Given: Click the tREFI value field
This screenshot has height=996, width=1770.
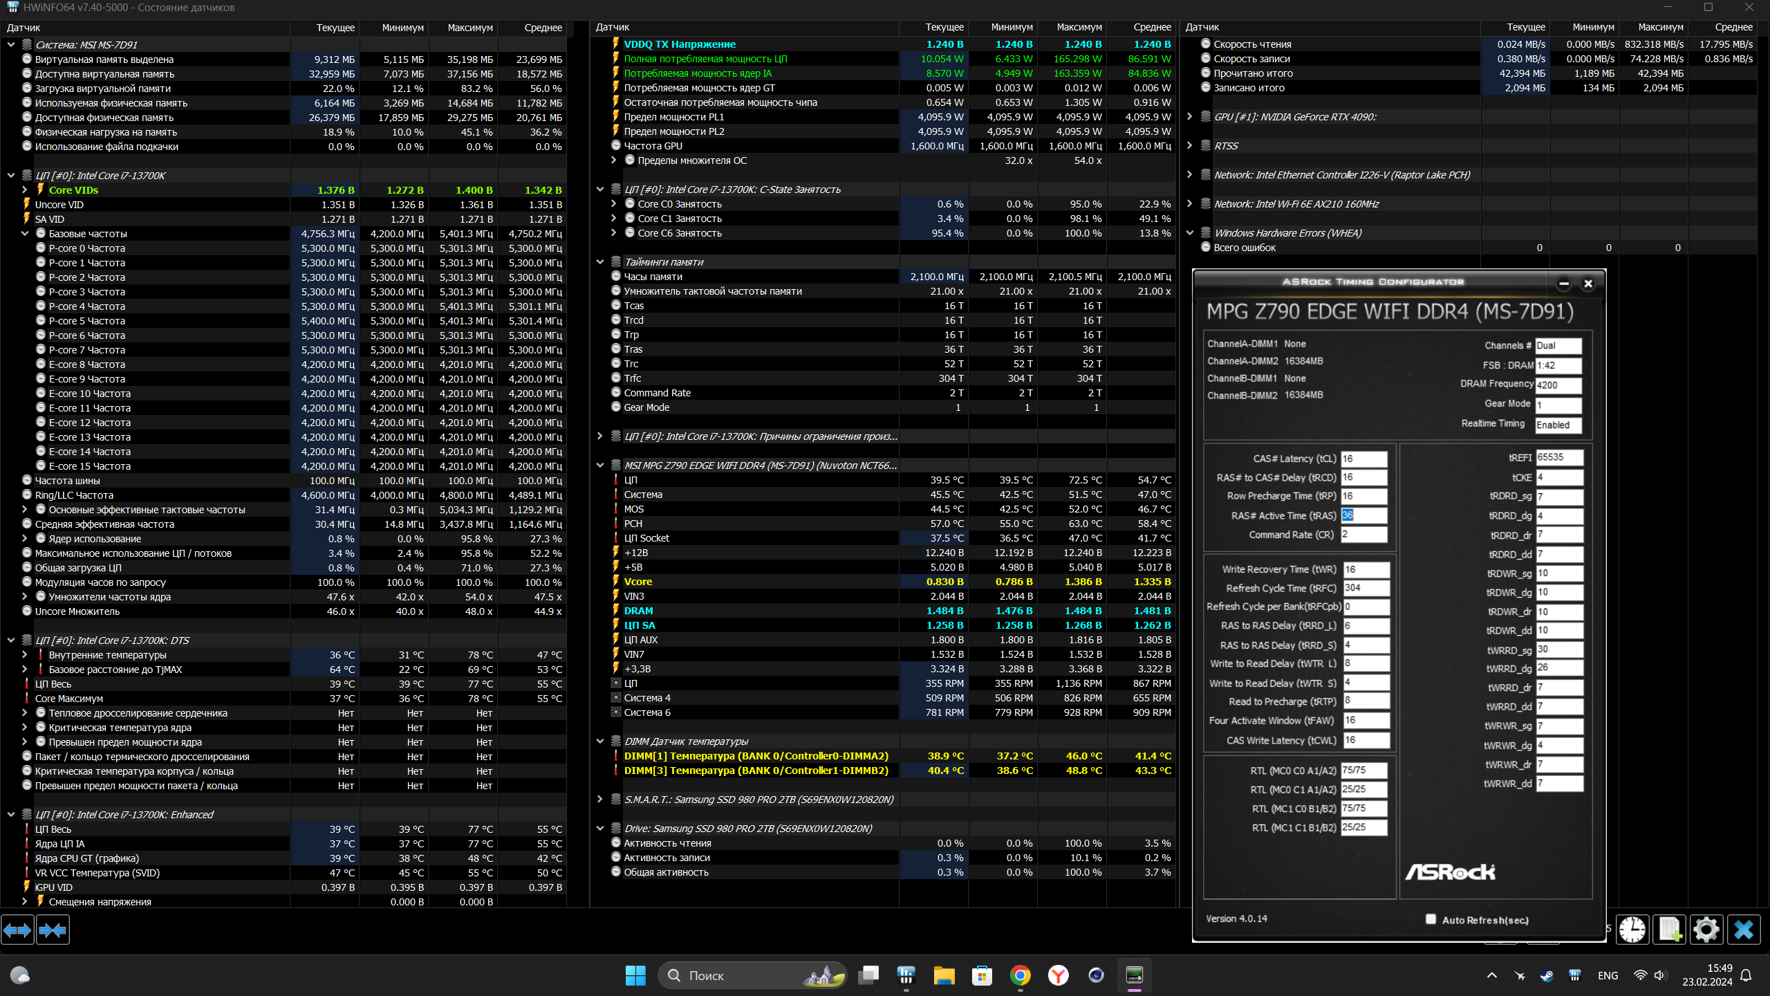Looking at the screenshot, I should pyautogui.click(x=1558, y=458).
